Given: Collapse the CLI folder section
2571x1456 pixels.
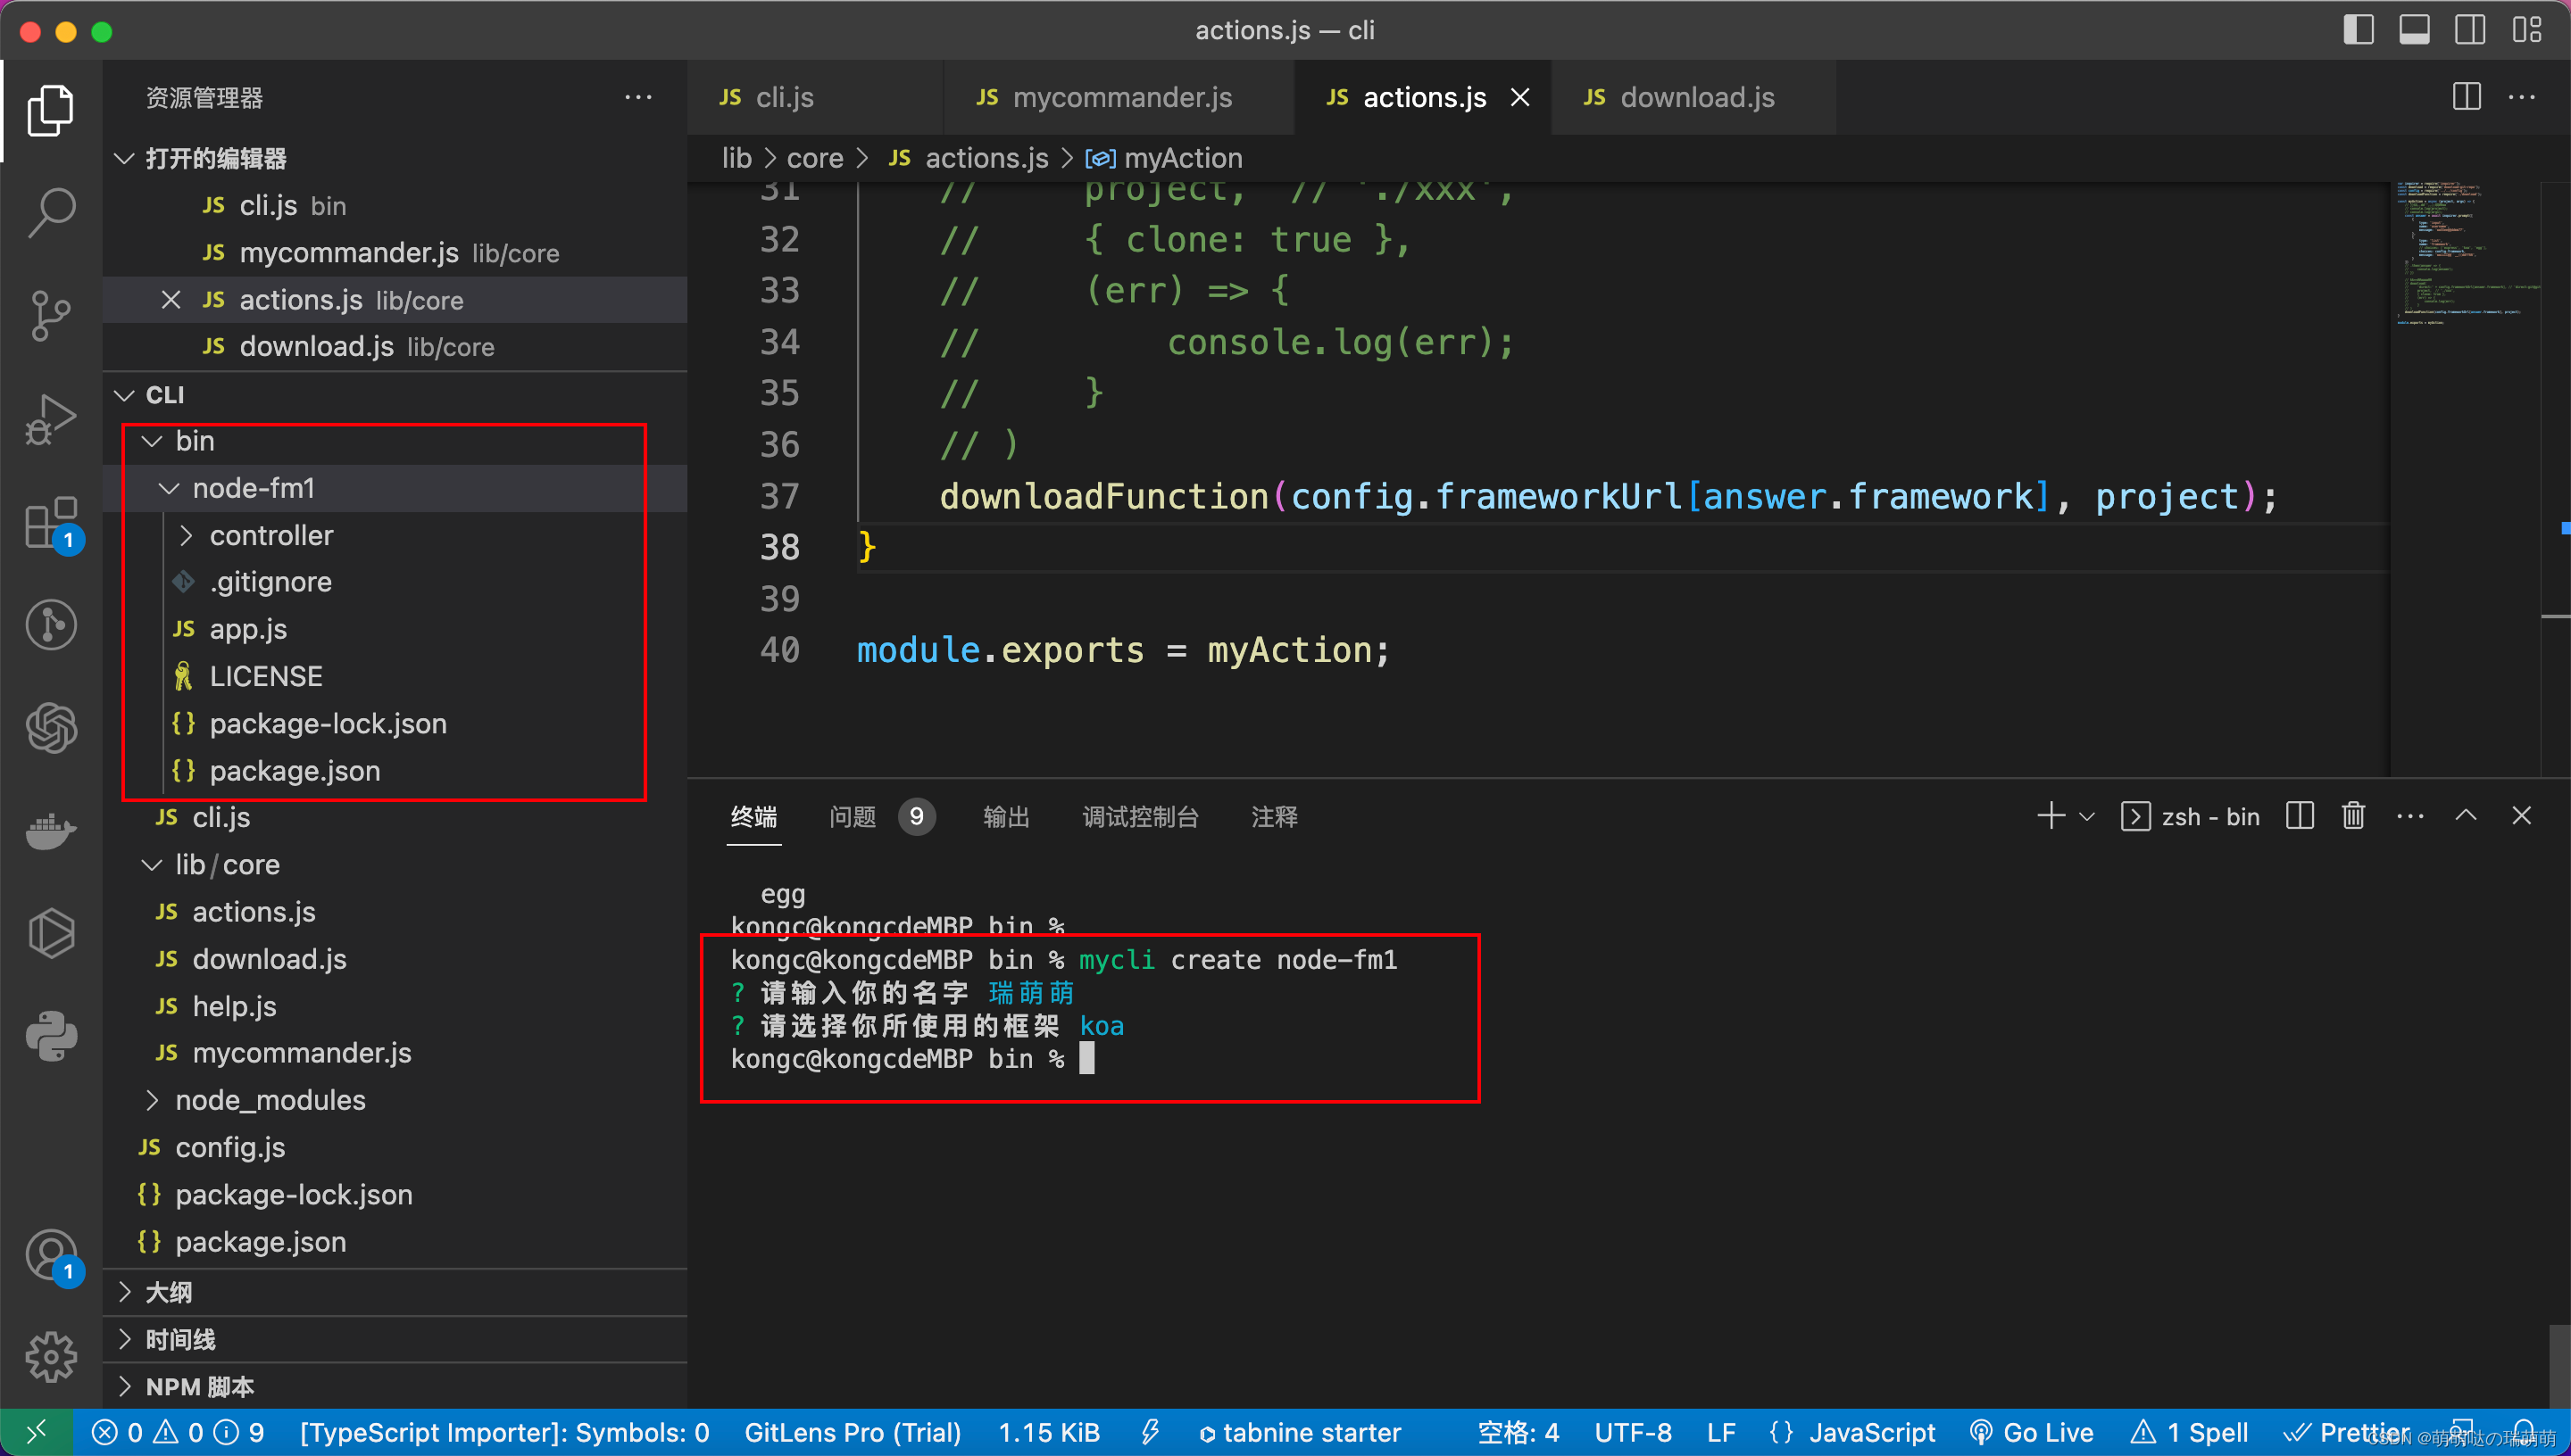Looking at the screenshot, I should coord(124,395).
